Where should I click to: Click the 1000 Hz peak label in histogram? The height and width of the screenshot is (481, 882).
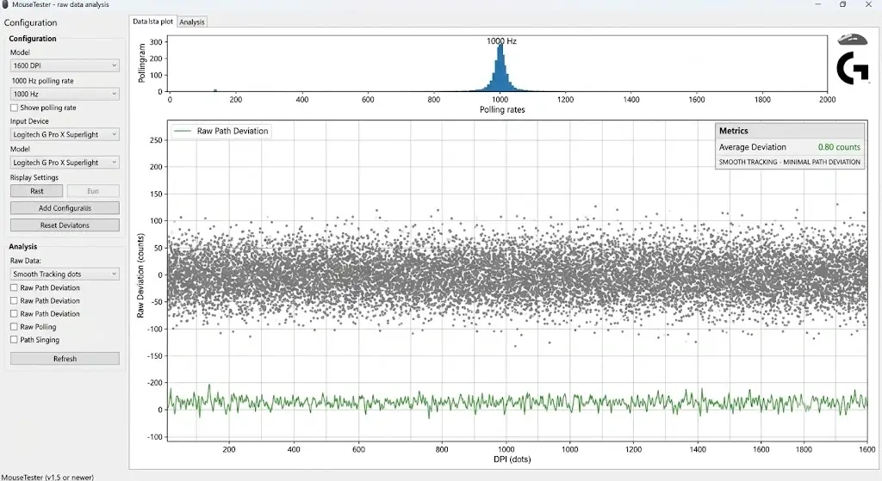[x=501, y=41]
